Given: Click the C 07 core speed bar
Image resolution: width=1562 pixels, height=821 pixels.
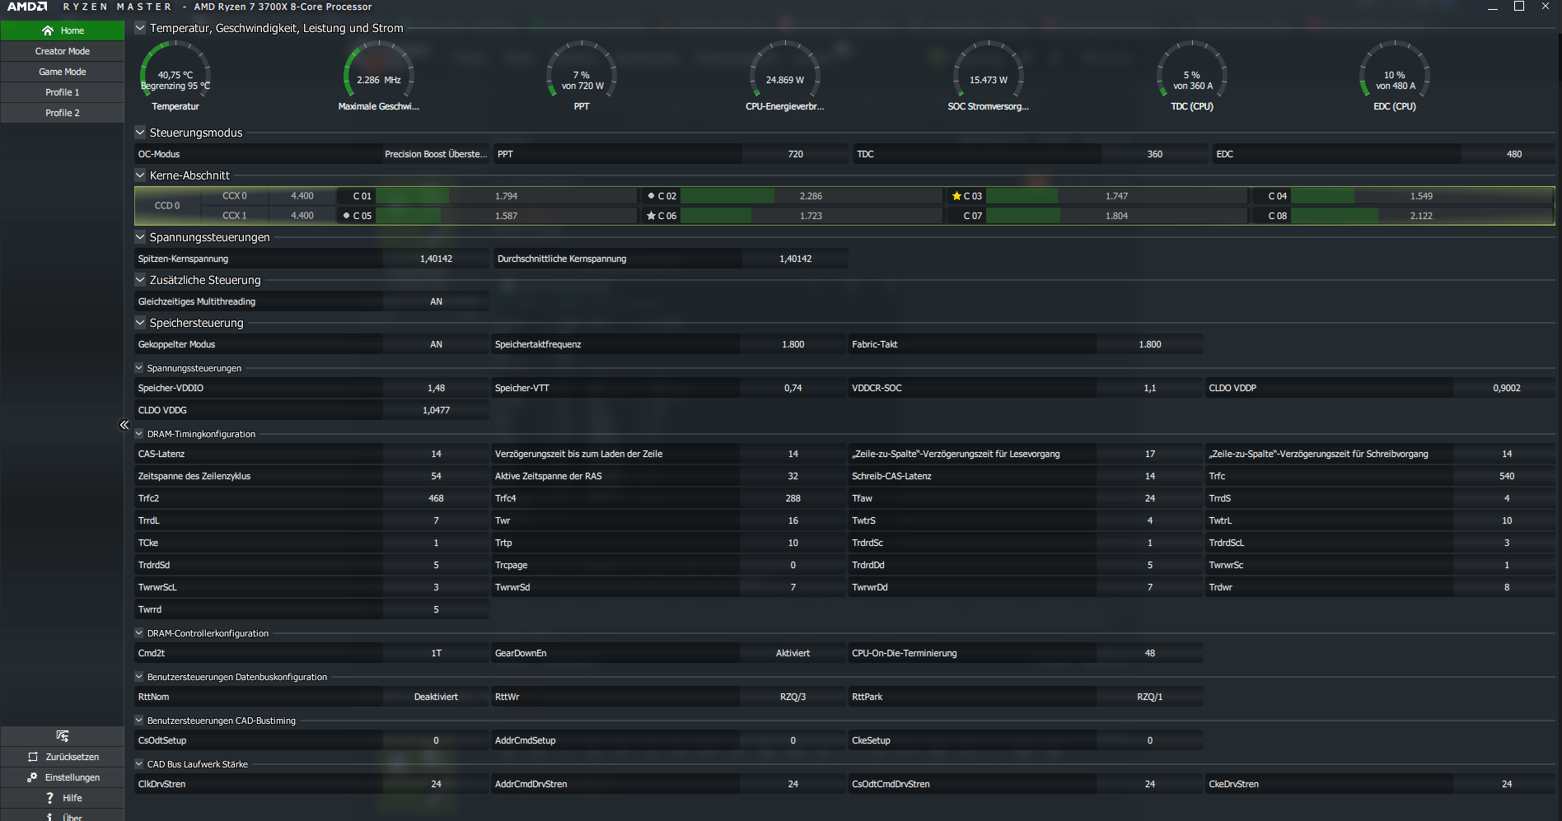Looking at the screenshot, I should [x=1116, y=216].
